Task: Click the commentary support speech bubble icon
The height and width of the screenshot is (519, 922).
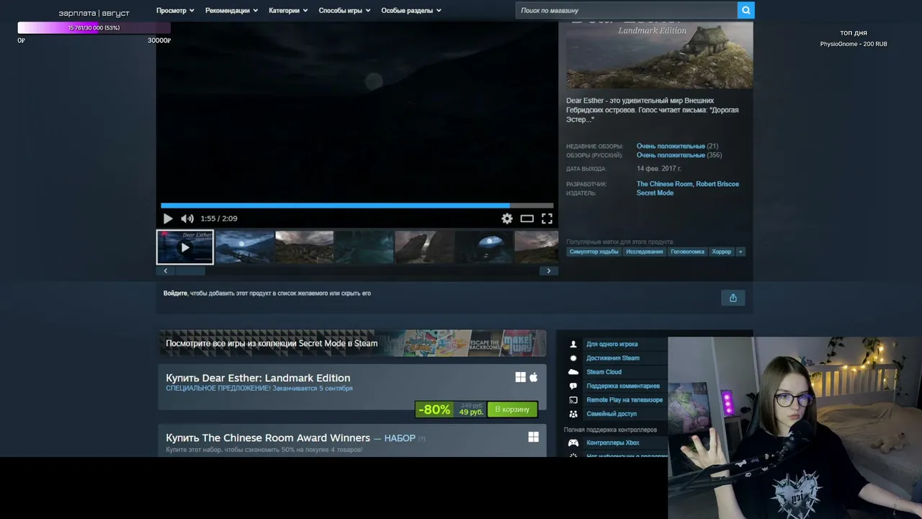Action: tap(573, 386)
